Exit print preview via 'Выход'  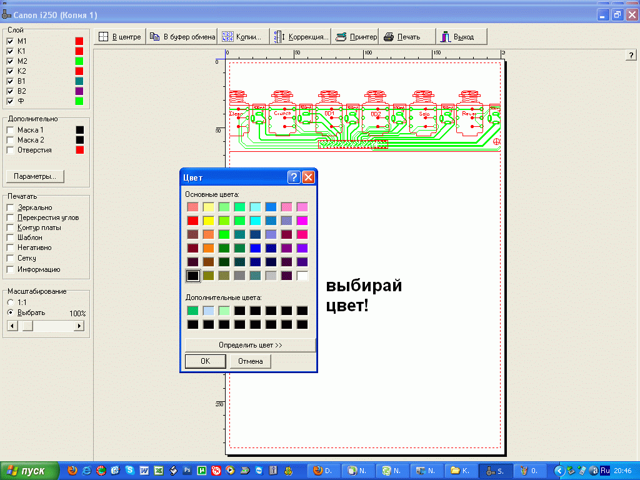pos(462,37)
